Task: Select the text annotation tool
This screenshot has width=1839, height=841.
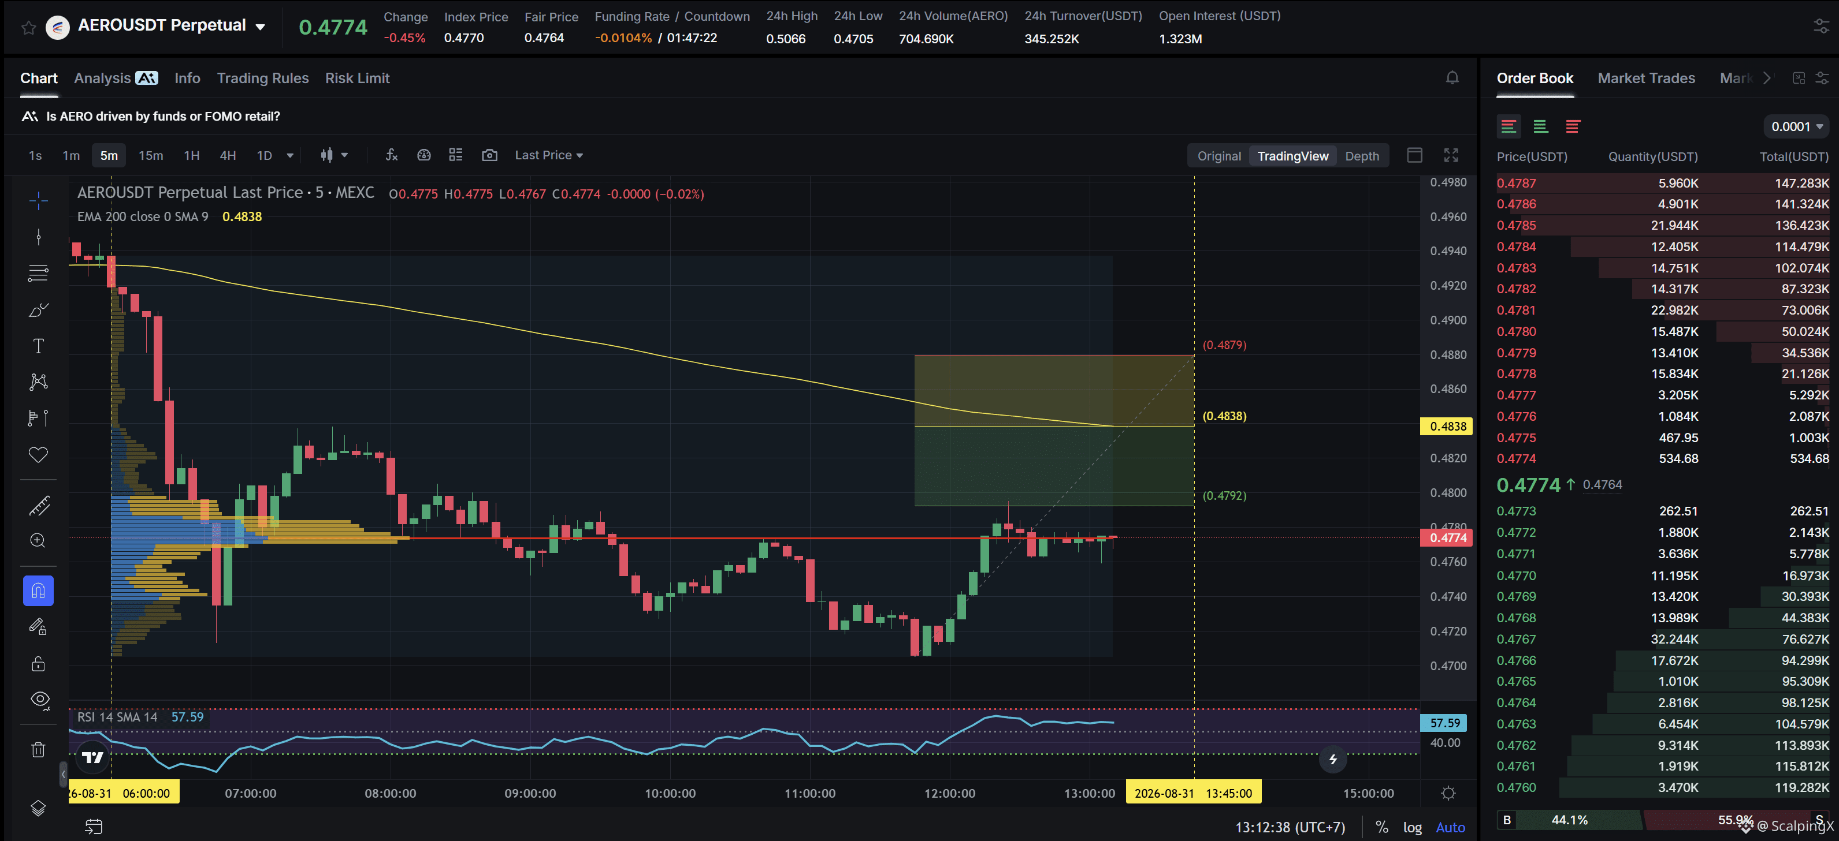Action: point(39,346)
